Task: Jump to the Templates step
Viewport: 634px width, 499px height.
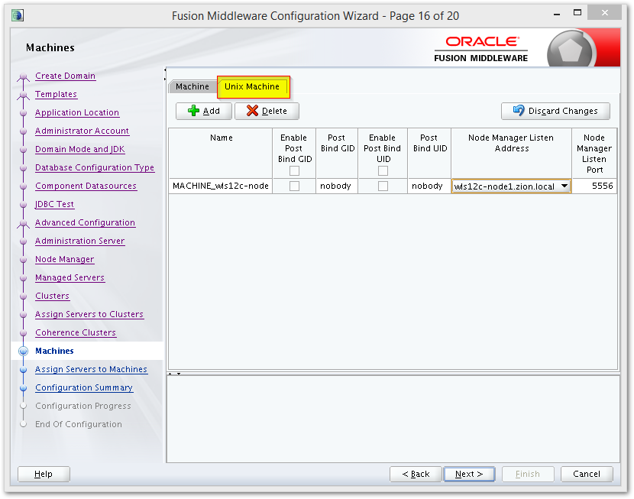Action: (56, 94)
